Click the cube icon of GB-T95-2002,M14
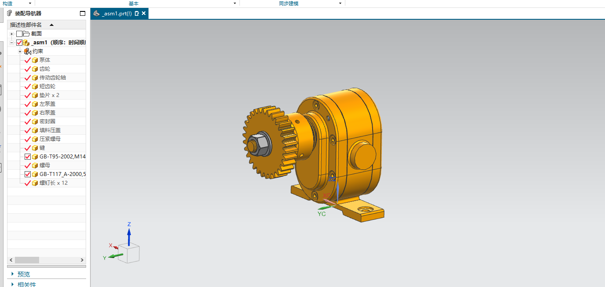The image size is (605, 287). pyautogui.click(x=35, y=157)
